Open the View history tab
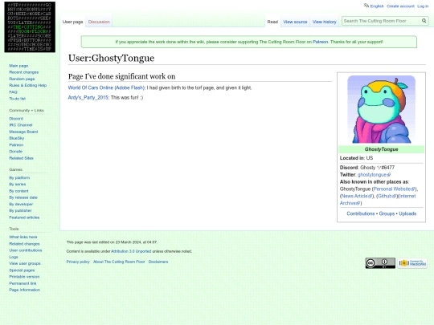Viewport: 434px width, 325px height. (x=325, y=22)
